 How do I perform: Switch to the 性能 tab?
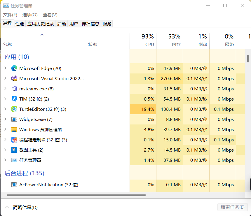tap(20, 24)
